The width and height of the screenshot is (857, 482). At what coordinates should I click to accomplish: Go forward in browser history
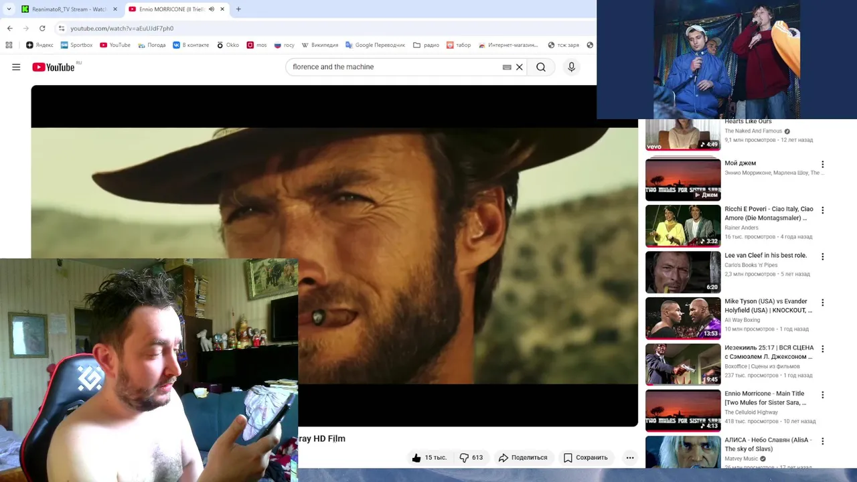pos(26,28)
